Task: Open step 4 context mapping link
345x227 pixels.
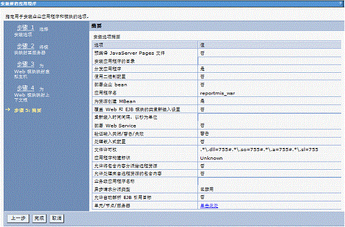Action: (26, 88)
